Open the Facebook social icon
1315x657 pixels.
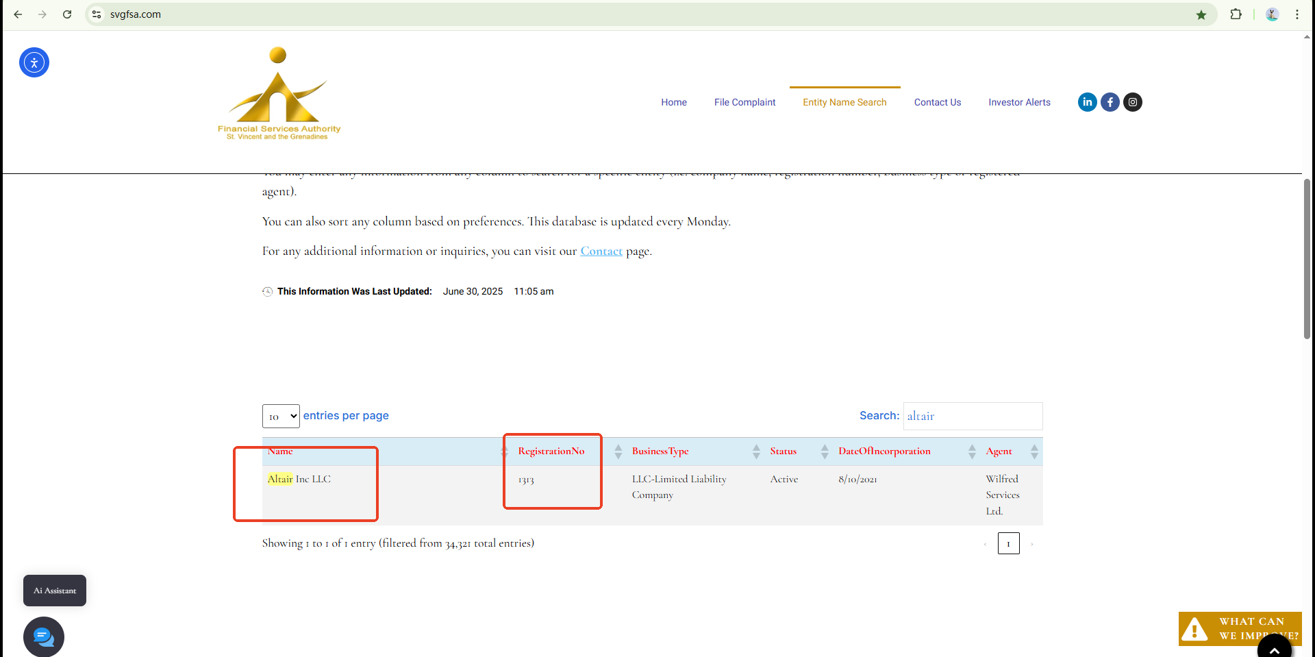pos(1110,102)
